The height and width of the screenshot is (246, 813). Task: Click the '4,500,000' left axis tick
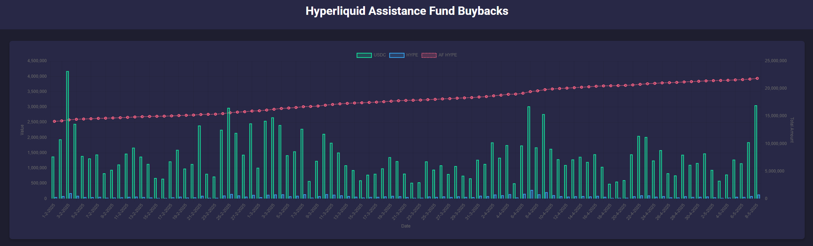click(37, 61)
